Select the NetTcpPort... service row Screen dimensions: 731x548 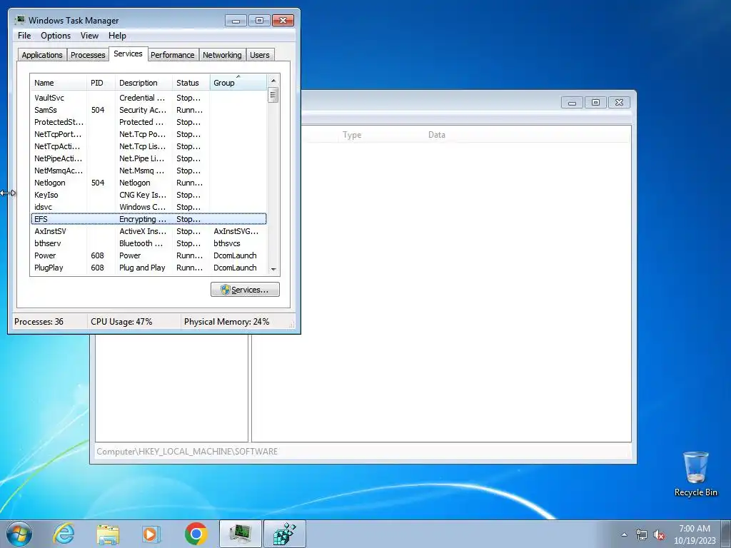[148, 134]
